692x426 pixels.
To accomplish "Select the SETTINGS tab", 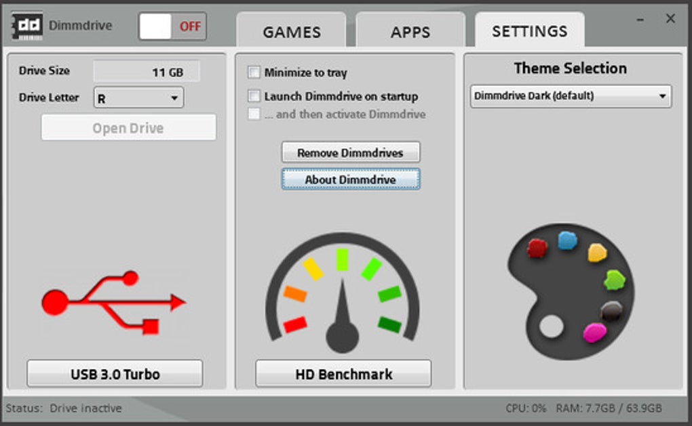I will click(530, 30).
